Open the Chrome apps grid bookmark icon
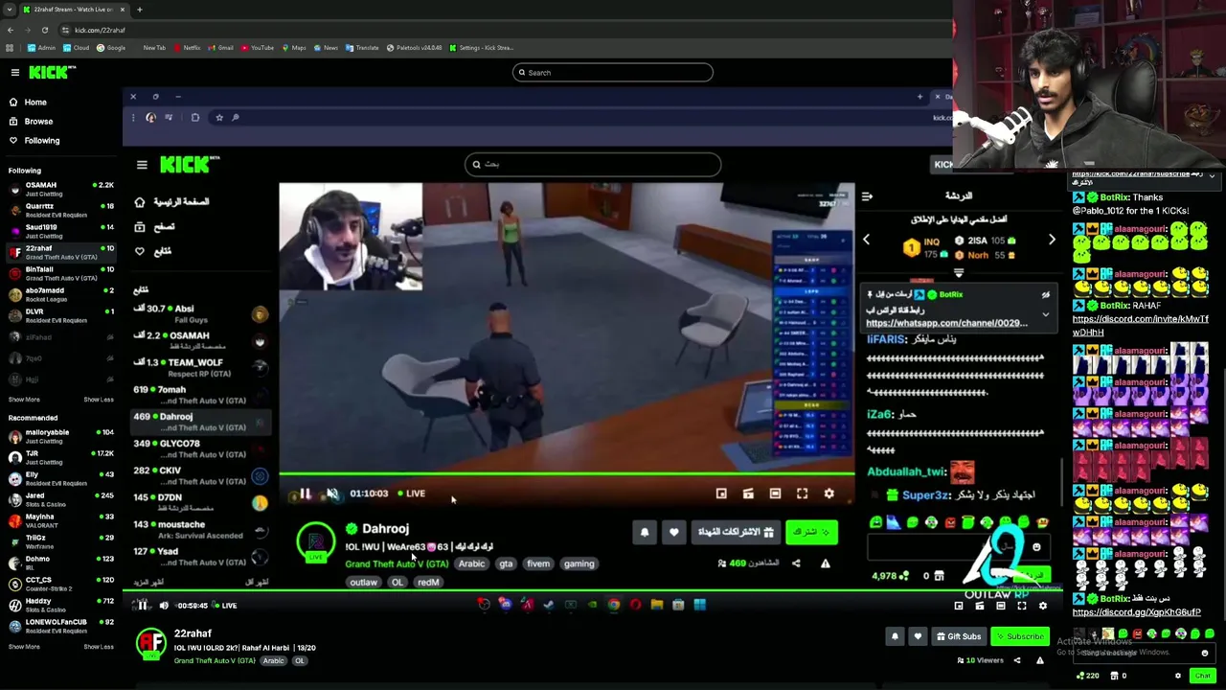1226x690 pixels. coord(10,48)
